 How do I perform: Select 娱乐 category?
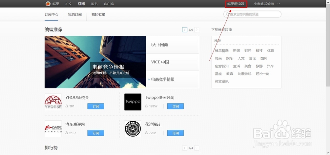[230, 58]
